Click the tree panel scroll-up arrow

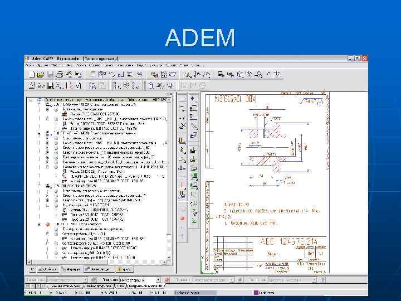169,100
